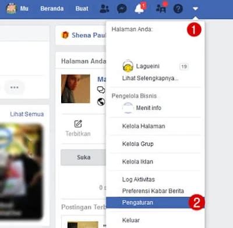Screen dimensions: 233x228
Task: Click Pengelola Bisnis section label
Action: coord(134,96)
